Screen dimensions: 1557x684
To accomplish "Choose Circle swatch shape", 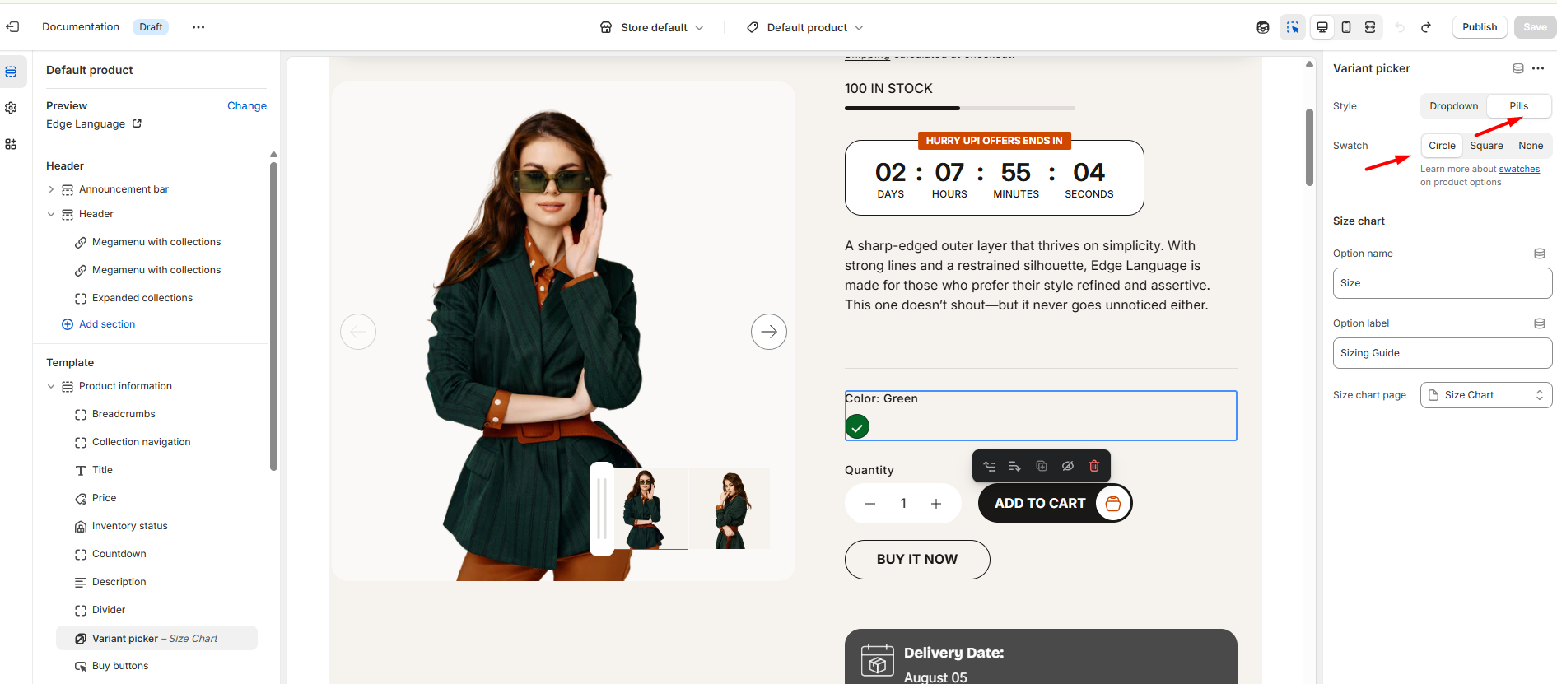I will [x=1442, y=146].
